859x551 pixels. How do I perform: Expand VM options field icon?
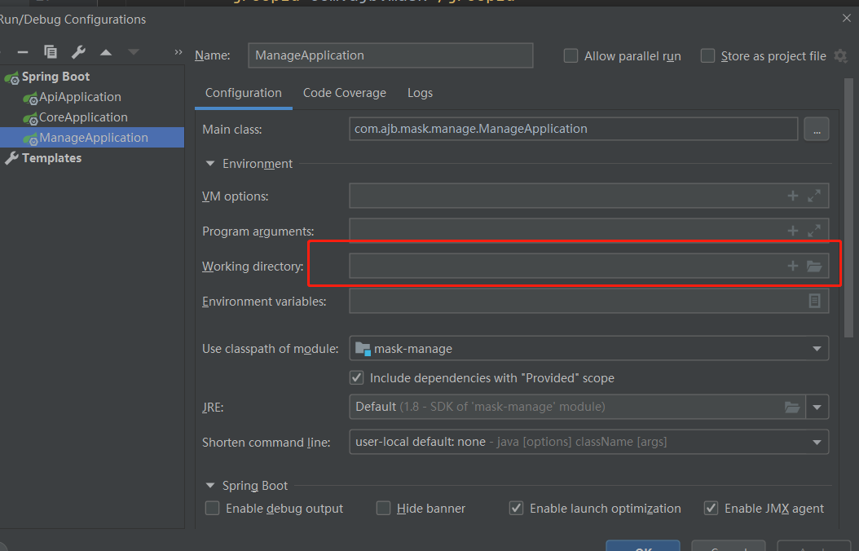[x=814, y=196]
